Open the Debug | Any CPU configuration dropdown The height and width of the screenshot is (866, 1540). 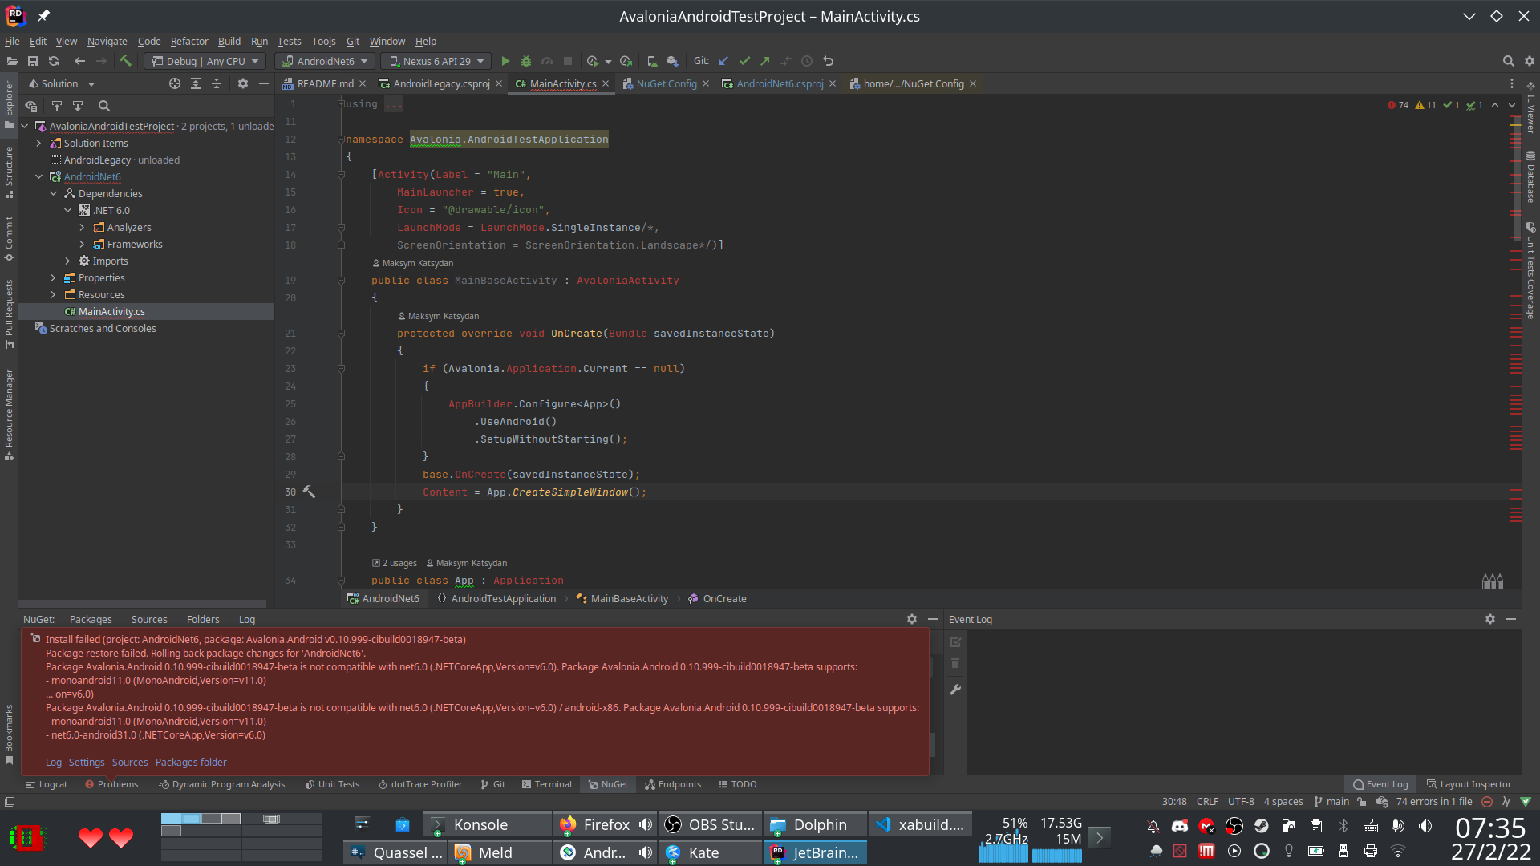coord(205,61)
